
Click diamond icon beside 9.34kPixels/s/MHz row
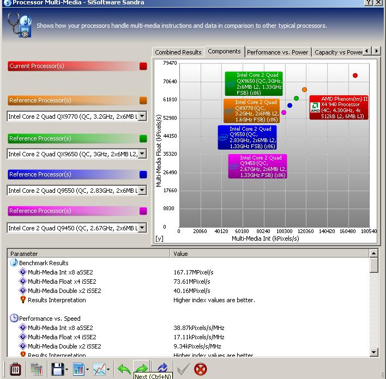pyautogui.click(x=23, y=346)
